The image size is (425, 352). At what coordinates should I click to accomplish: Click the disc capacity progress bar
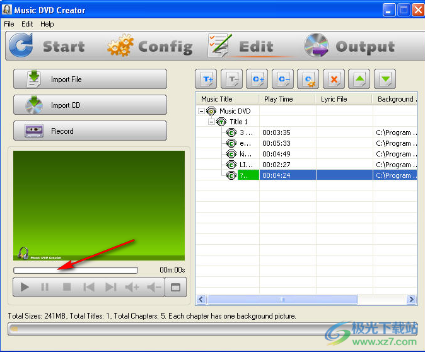point(212,329)
